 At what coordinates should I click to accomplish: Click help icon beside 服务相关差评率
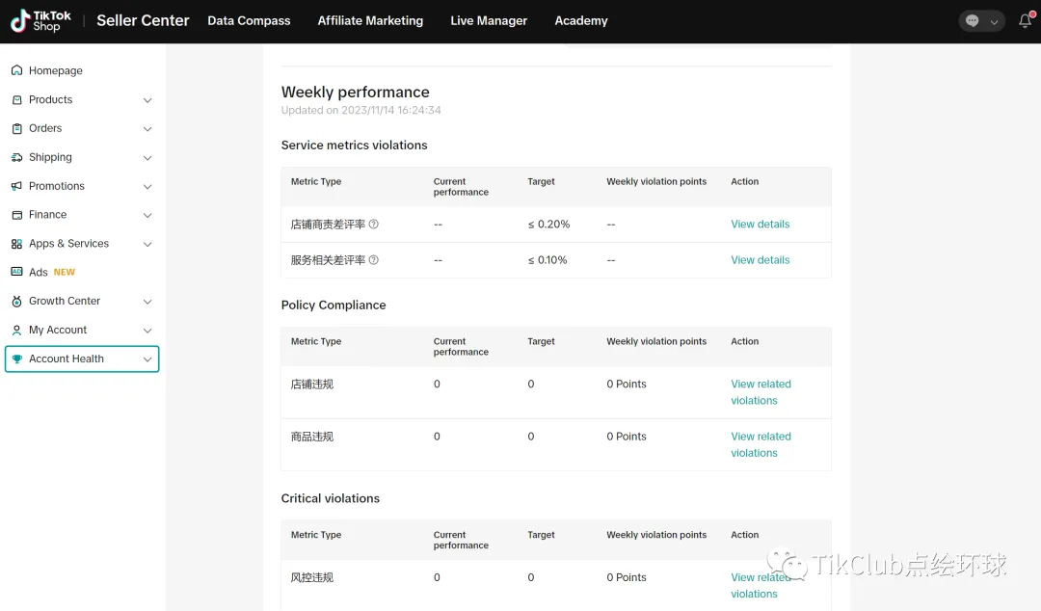374,260
